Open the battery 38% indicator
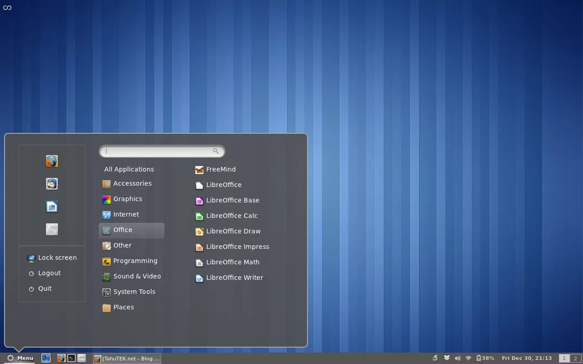This screenshot has height=364, width=583. tap(485, 358)
